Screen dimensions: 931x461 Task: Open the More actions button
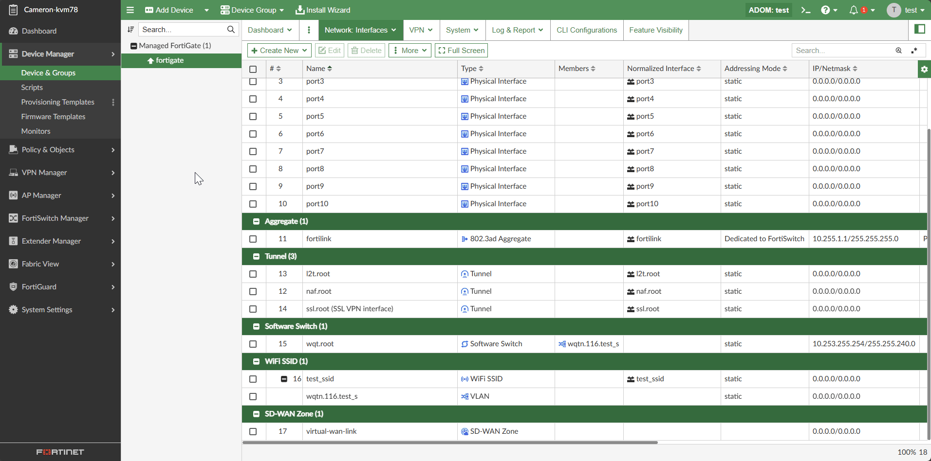410,51
